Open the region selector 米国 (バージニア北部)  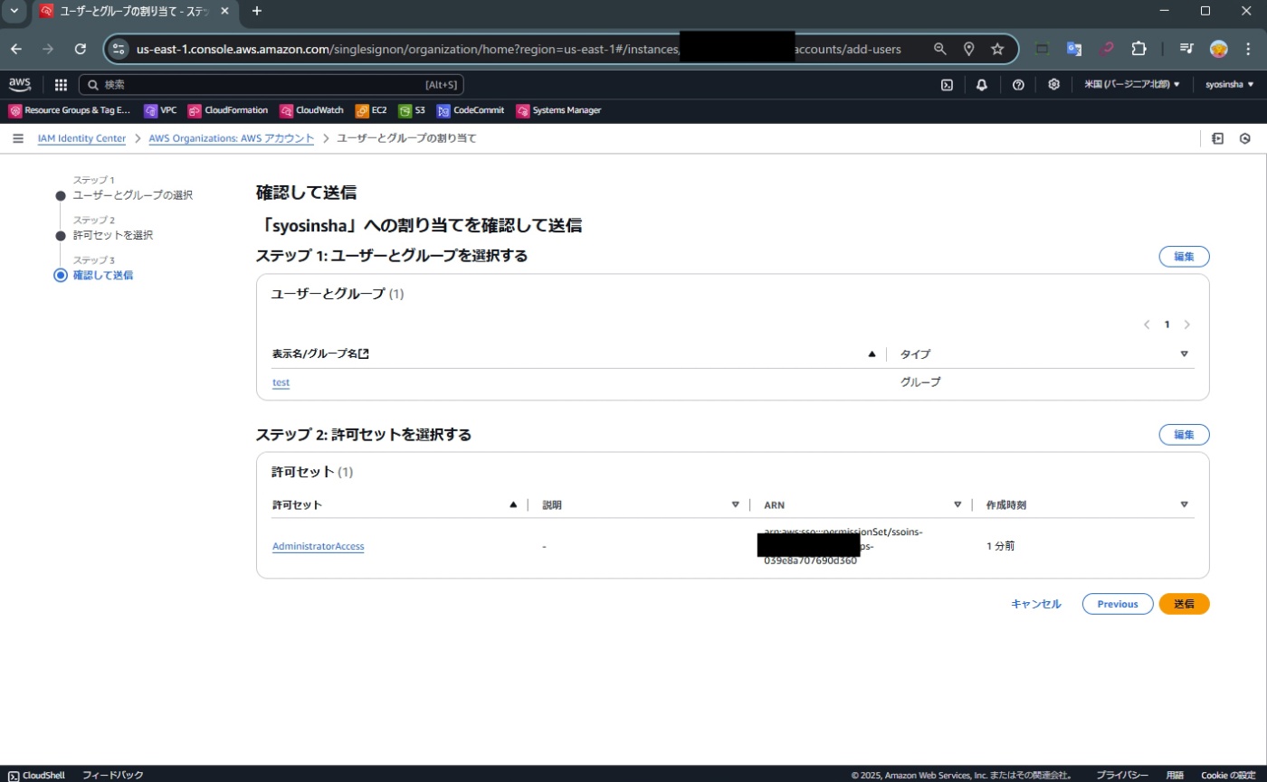(x=1132, y=85)
